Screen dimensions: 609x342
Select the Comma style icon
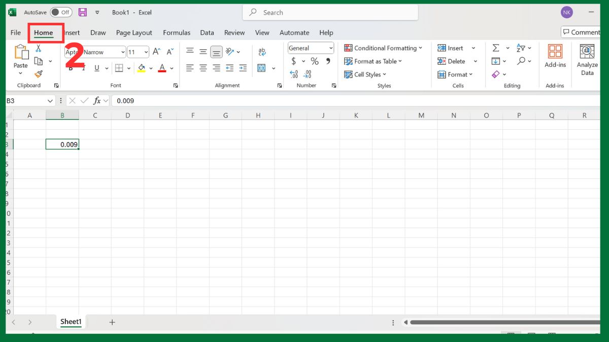pos(328,61)
